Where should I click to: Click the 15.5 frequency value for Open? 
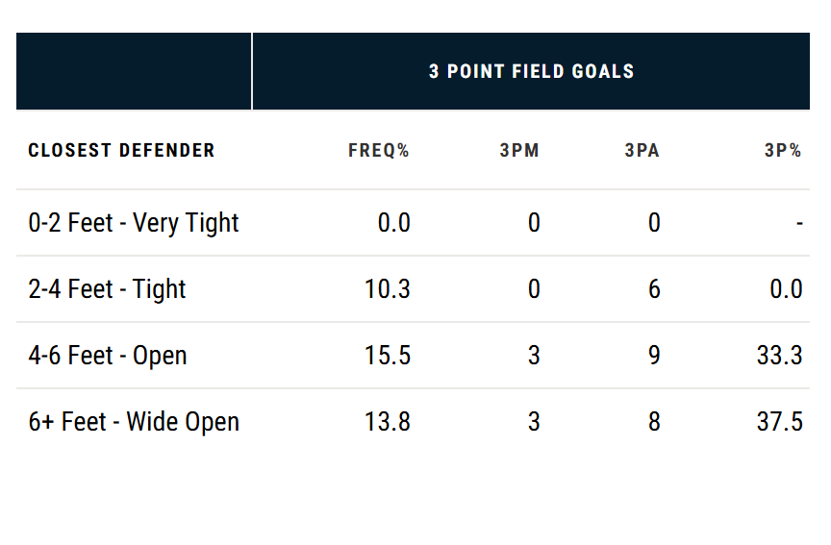coord(388,356)
